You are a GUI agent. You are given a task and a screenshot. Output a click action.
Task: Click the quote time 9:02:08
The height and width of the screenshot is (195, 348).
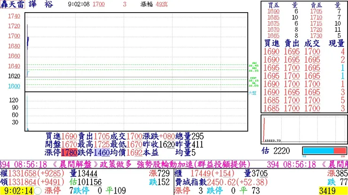coord(79,4)
